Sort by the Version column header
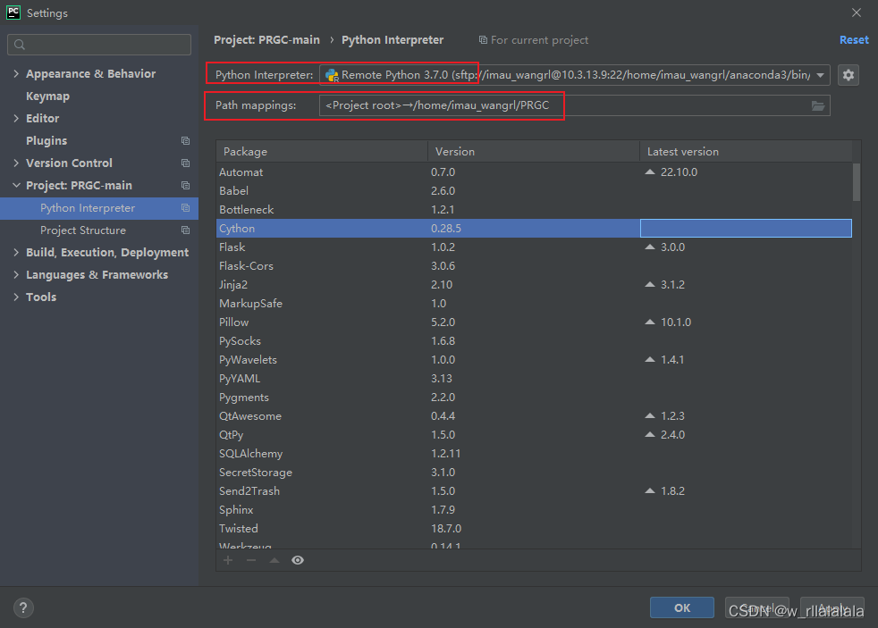This screenshot has height=628, width=878. pos(534,152)
